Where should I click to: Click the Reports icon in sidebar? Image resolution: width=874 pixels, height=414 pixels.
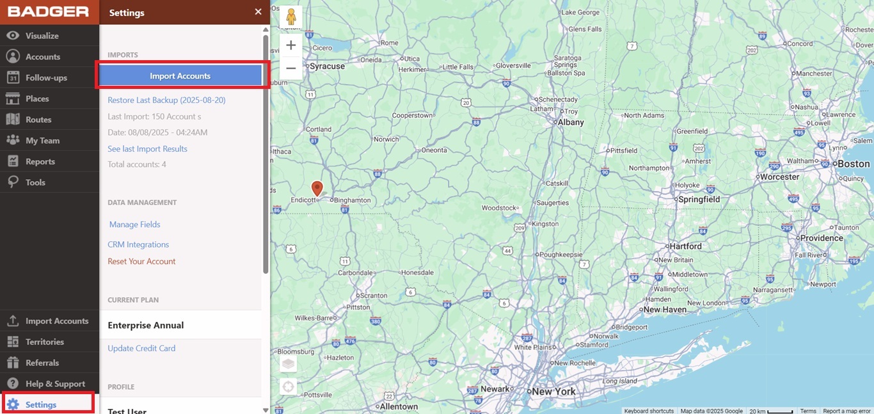(x=13, y=161)
